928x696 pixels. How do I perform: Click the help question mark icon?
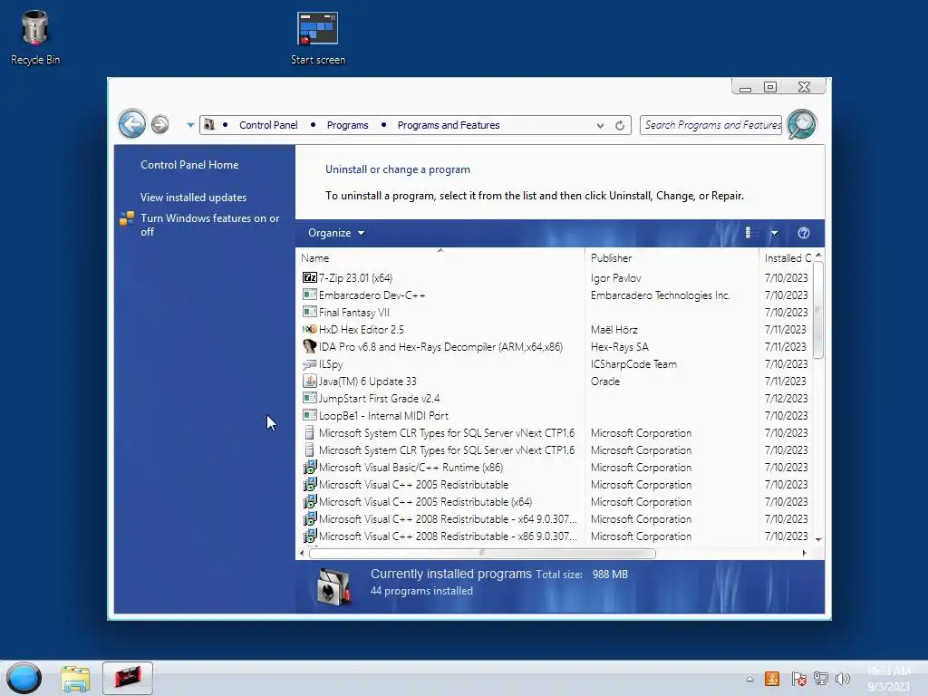(803, 233)
